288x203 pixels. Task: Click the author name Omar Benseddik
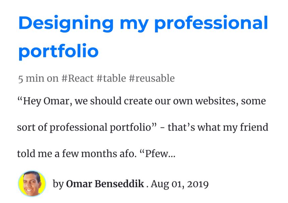pos(105,184)
